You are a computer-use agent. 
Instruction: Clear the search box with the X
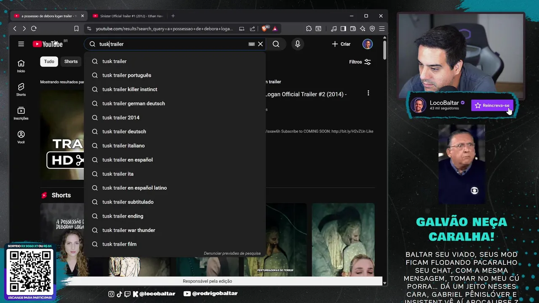point(260,44)
